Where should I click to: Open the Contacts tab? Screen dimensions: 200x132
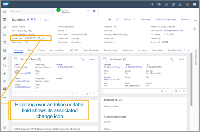(142, 50)
